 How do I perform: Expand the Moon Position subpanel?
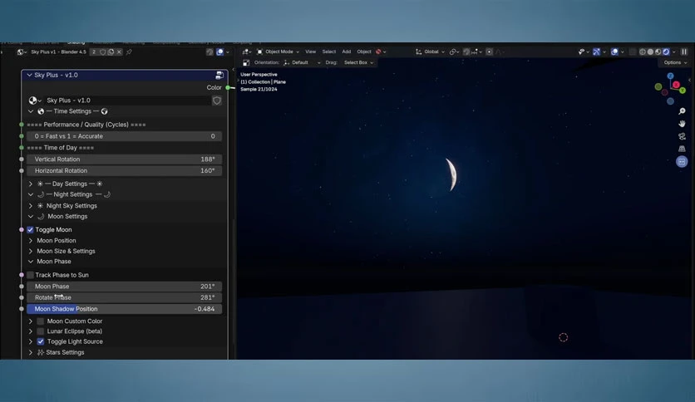(31, 240)
